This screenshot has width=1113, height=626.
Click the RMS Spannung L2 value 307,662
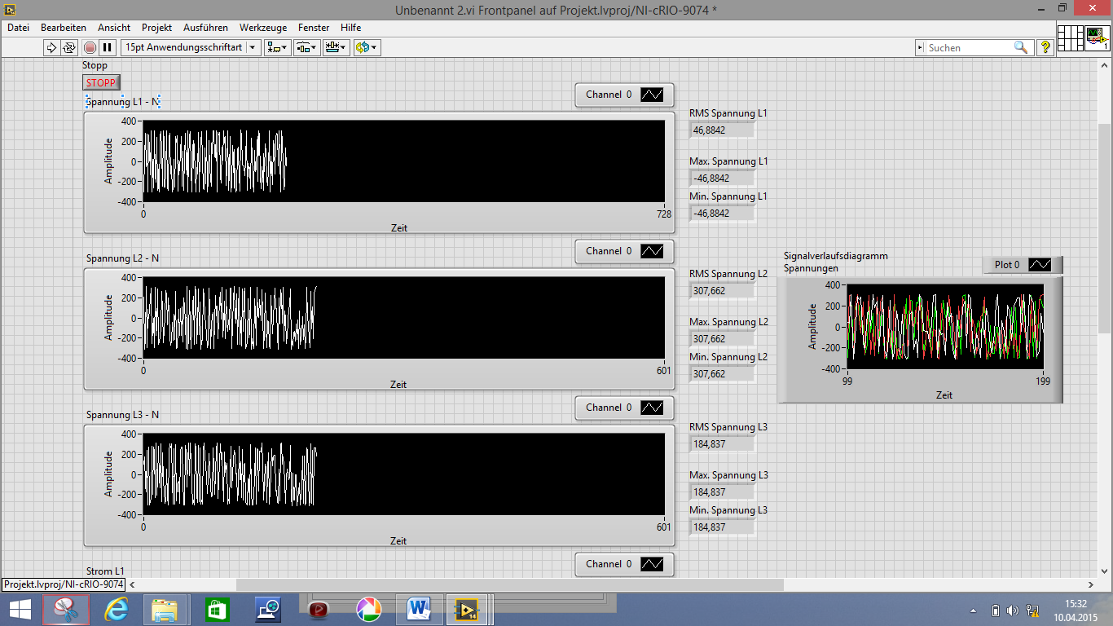point(722,290)
